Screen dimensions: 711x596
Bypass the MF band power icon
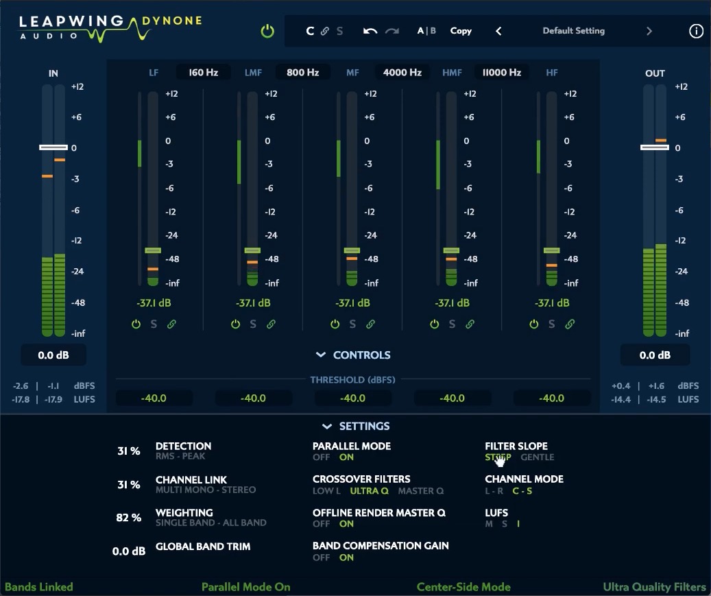pos(335,324)
